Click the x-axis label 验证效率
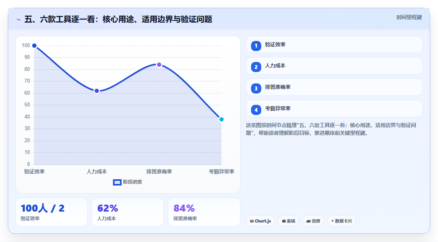Screen dimensions: 438x242 click(x=34, y=171)
